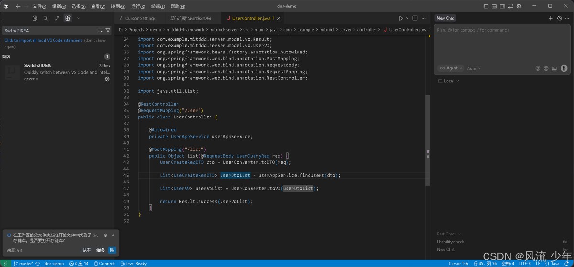Split the editor to the right
Screen dimensions: 574x267
(414, 18)
